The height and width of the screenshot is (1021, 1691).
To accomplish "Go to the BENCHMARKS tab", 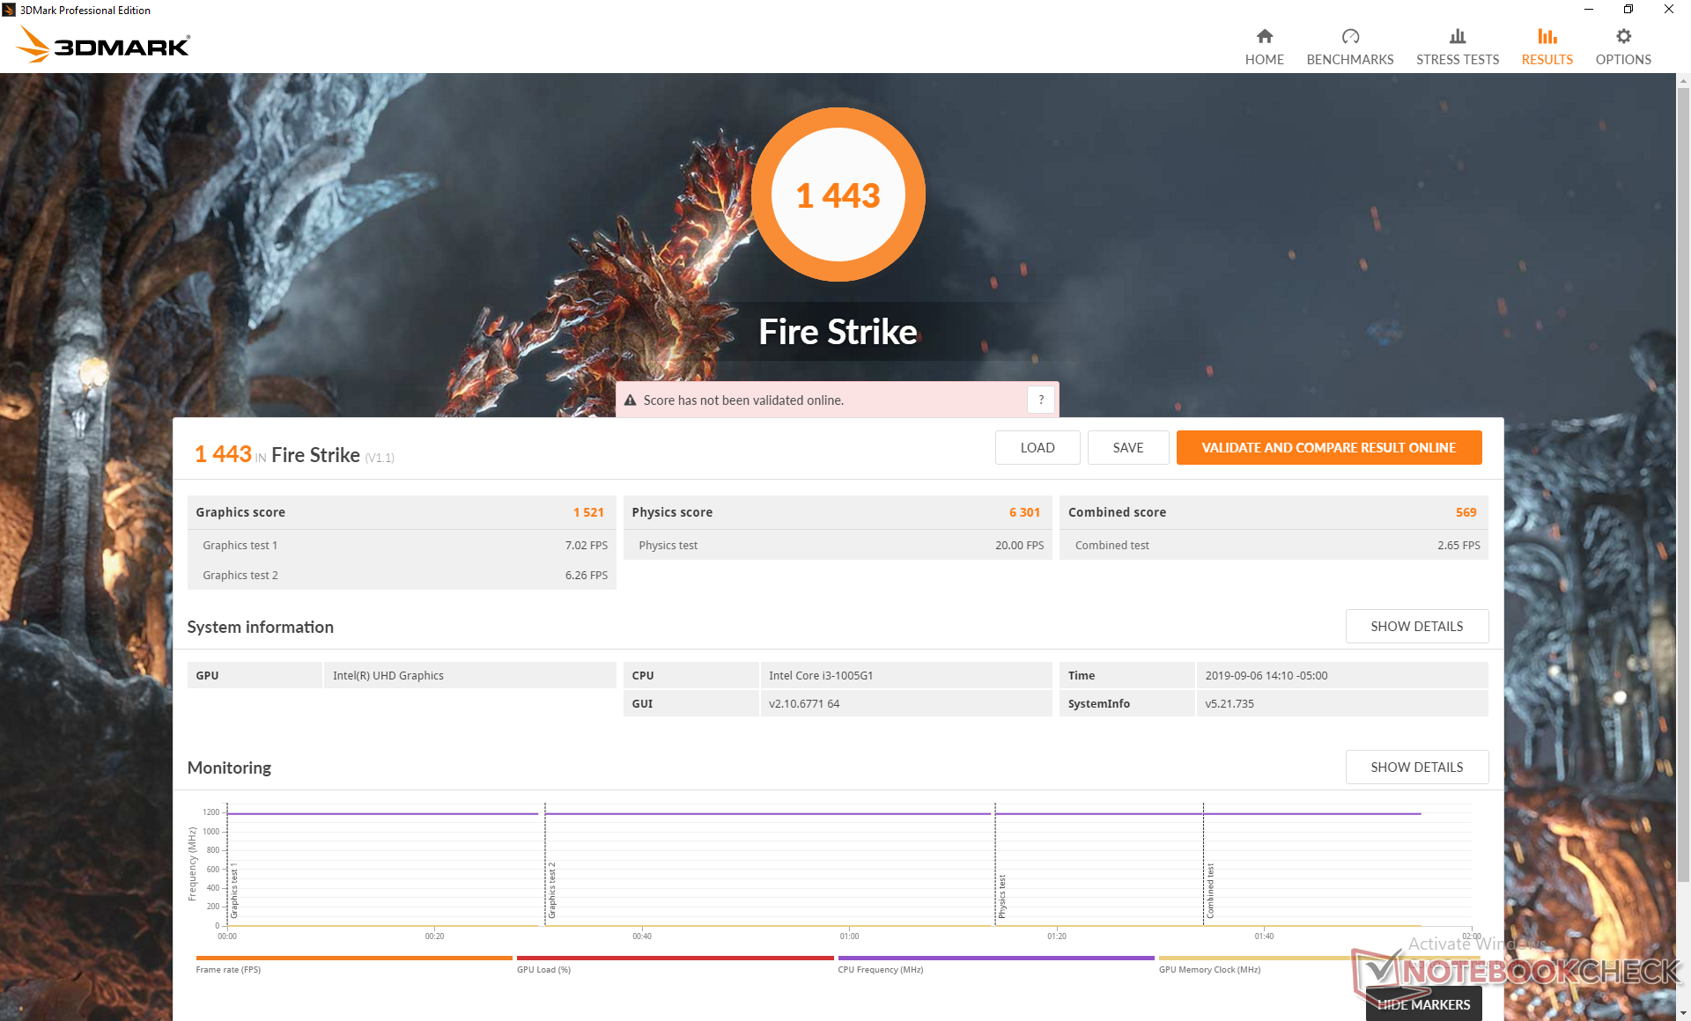I will click(1349, 59).
